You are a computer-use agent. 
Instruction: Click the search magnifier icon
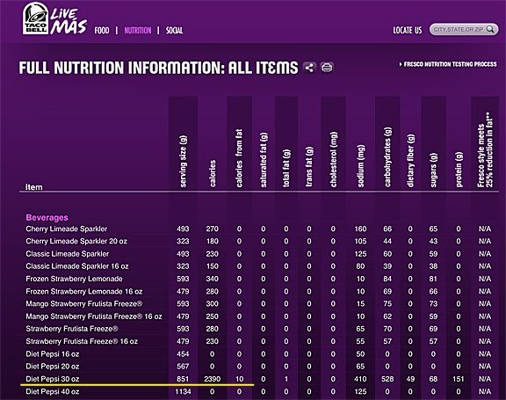pos(490,29)
